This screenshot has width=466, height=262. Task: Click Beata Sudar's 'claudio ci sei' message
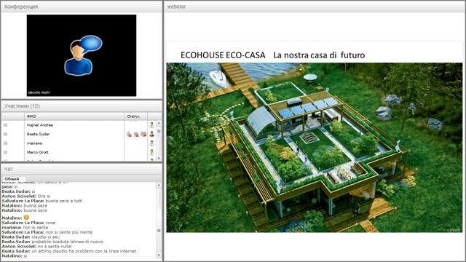point(31,237)
